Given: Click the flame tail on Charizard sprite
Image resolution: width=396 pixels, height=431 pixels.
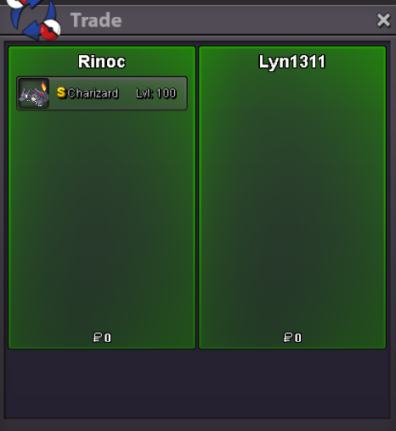Looking at the screenshot, I should tap(43, 86).
